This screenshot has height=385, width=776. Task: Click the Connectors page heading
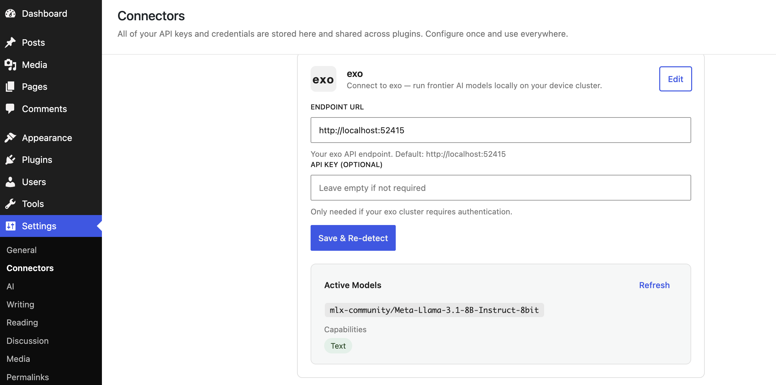[x=151, y=16]
